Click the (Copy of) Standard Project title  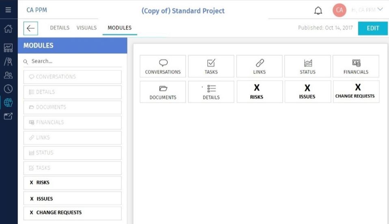pos(183,11)
